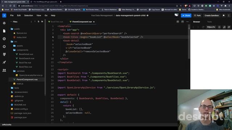Image resolution: width=232 pixels, height=130 pixels.
Task: Open BookDetail.vue in the file tree
Action: pos(26,54)
